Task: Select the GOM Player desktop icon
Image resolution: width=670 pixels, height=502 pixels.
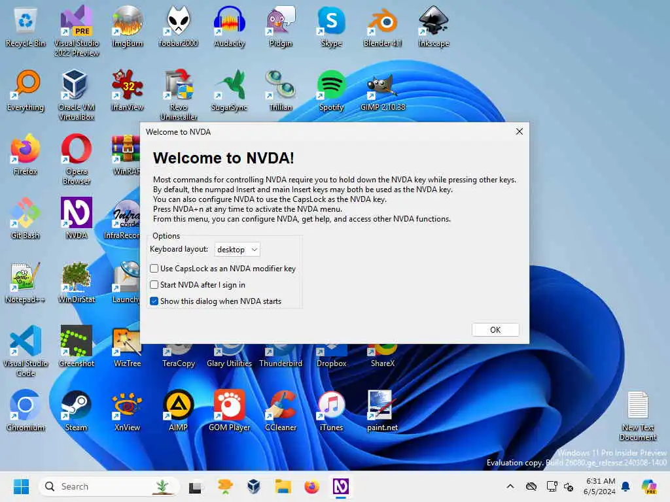Action: tap(230, 412)
